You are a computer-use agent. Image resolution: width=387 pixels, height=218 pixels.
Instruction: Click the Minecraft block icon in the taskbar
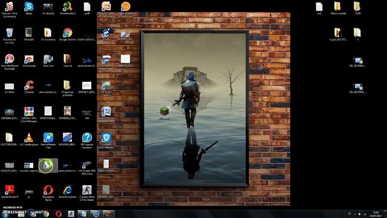(x=108, y=214)
